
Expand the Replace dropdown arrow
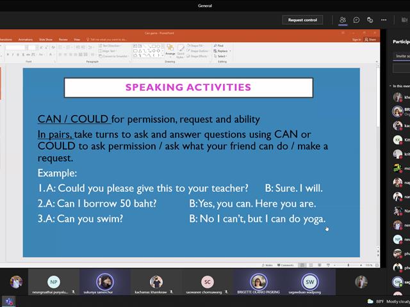(230, 51)
